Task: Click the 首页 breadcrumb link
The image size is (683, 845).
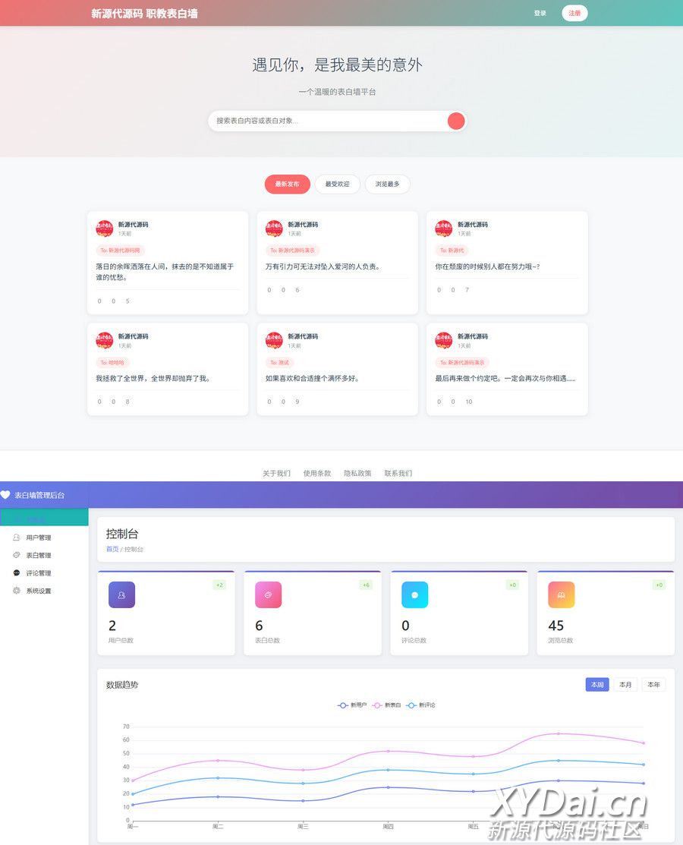Action: coord(112,549)
